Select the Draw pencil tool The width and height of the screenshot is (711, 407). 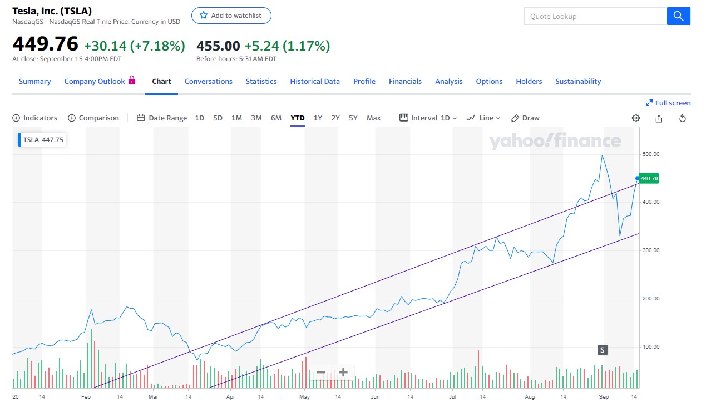pos(525,118)
